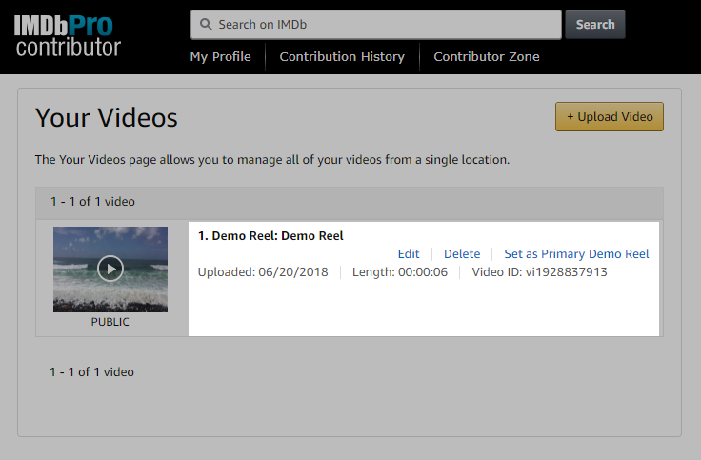Select the Video ID vi1928837913 text
The width and height of the screenshot is (701, 460).
[x=539, y=272]
